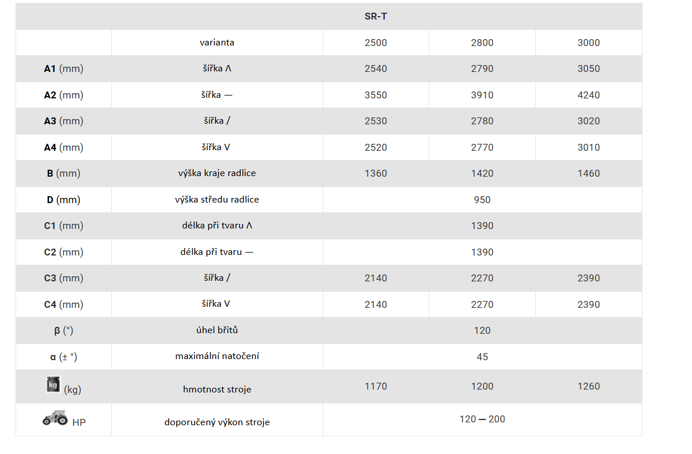Select the β (°) row label
Image resolution: width=692 pixels, height=454 pixels.
[64, 331]
